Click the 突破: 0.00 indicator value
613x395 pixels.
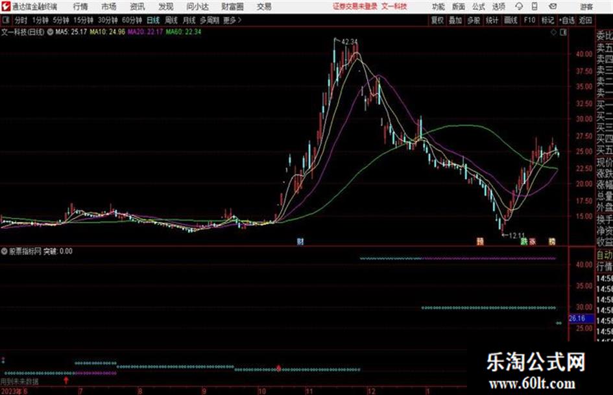[58, 251]
